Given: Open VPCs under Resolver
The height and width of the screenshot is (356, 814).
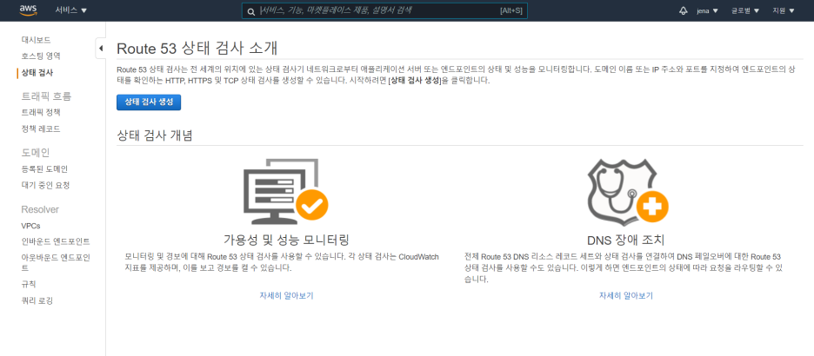Looking at the screenshot, I should 30,226.
